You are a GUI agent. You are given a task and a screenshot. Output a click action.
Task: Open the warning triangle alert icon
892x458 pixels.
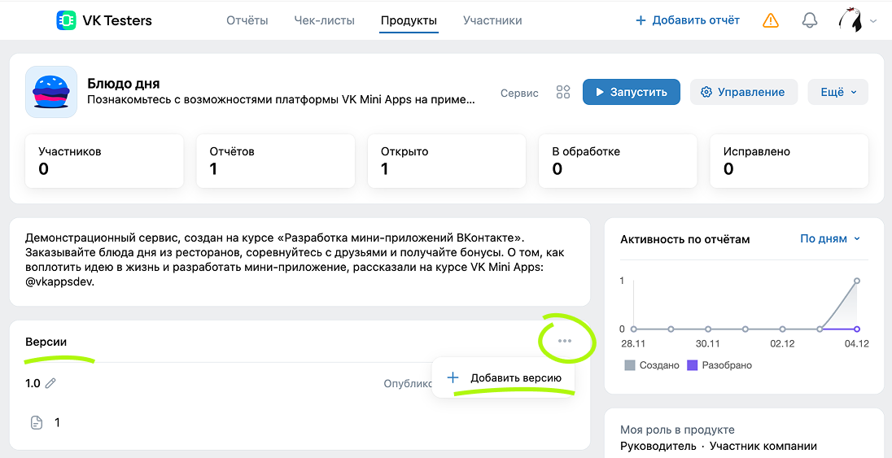pyautogui.click(x=770, y=20)
